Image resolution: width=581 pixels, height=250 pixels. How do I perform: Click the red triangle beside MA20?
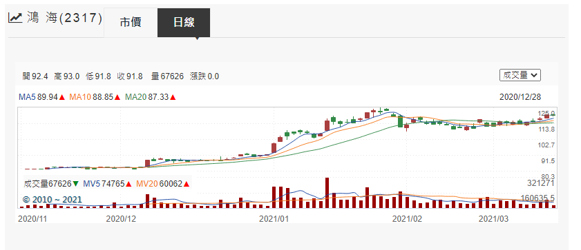[x=173, y=98]
